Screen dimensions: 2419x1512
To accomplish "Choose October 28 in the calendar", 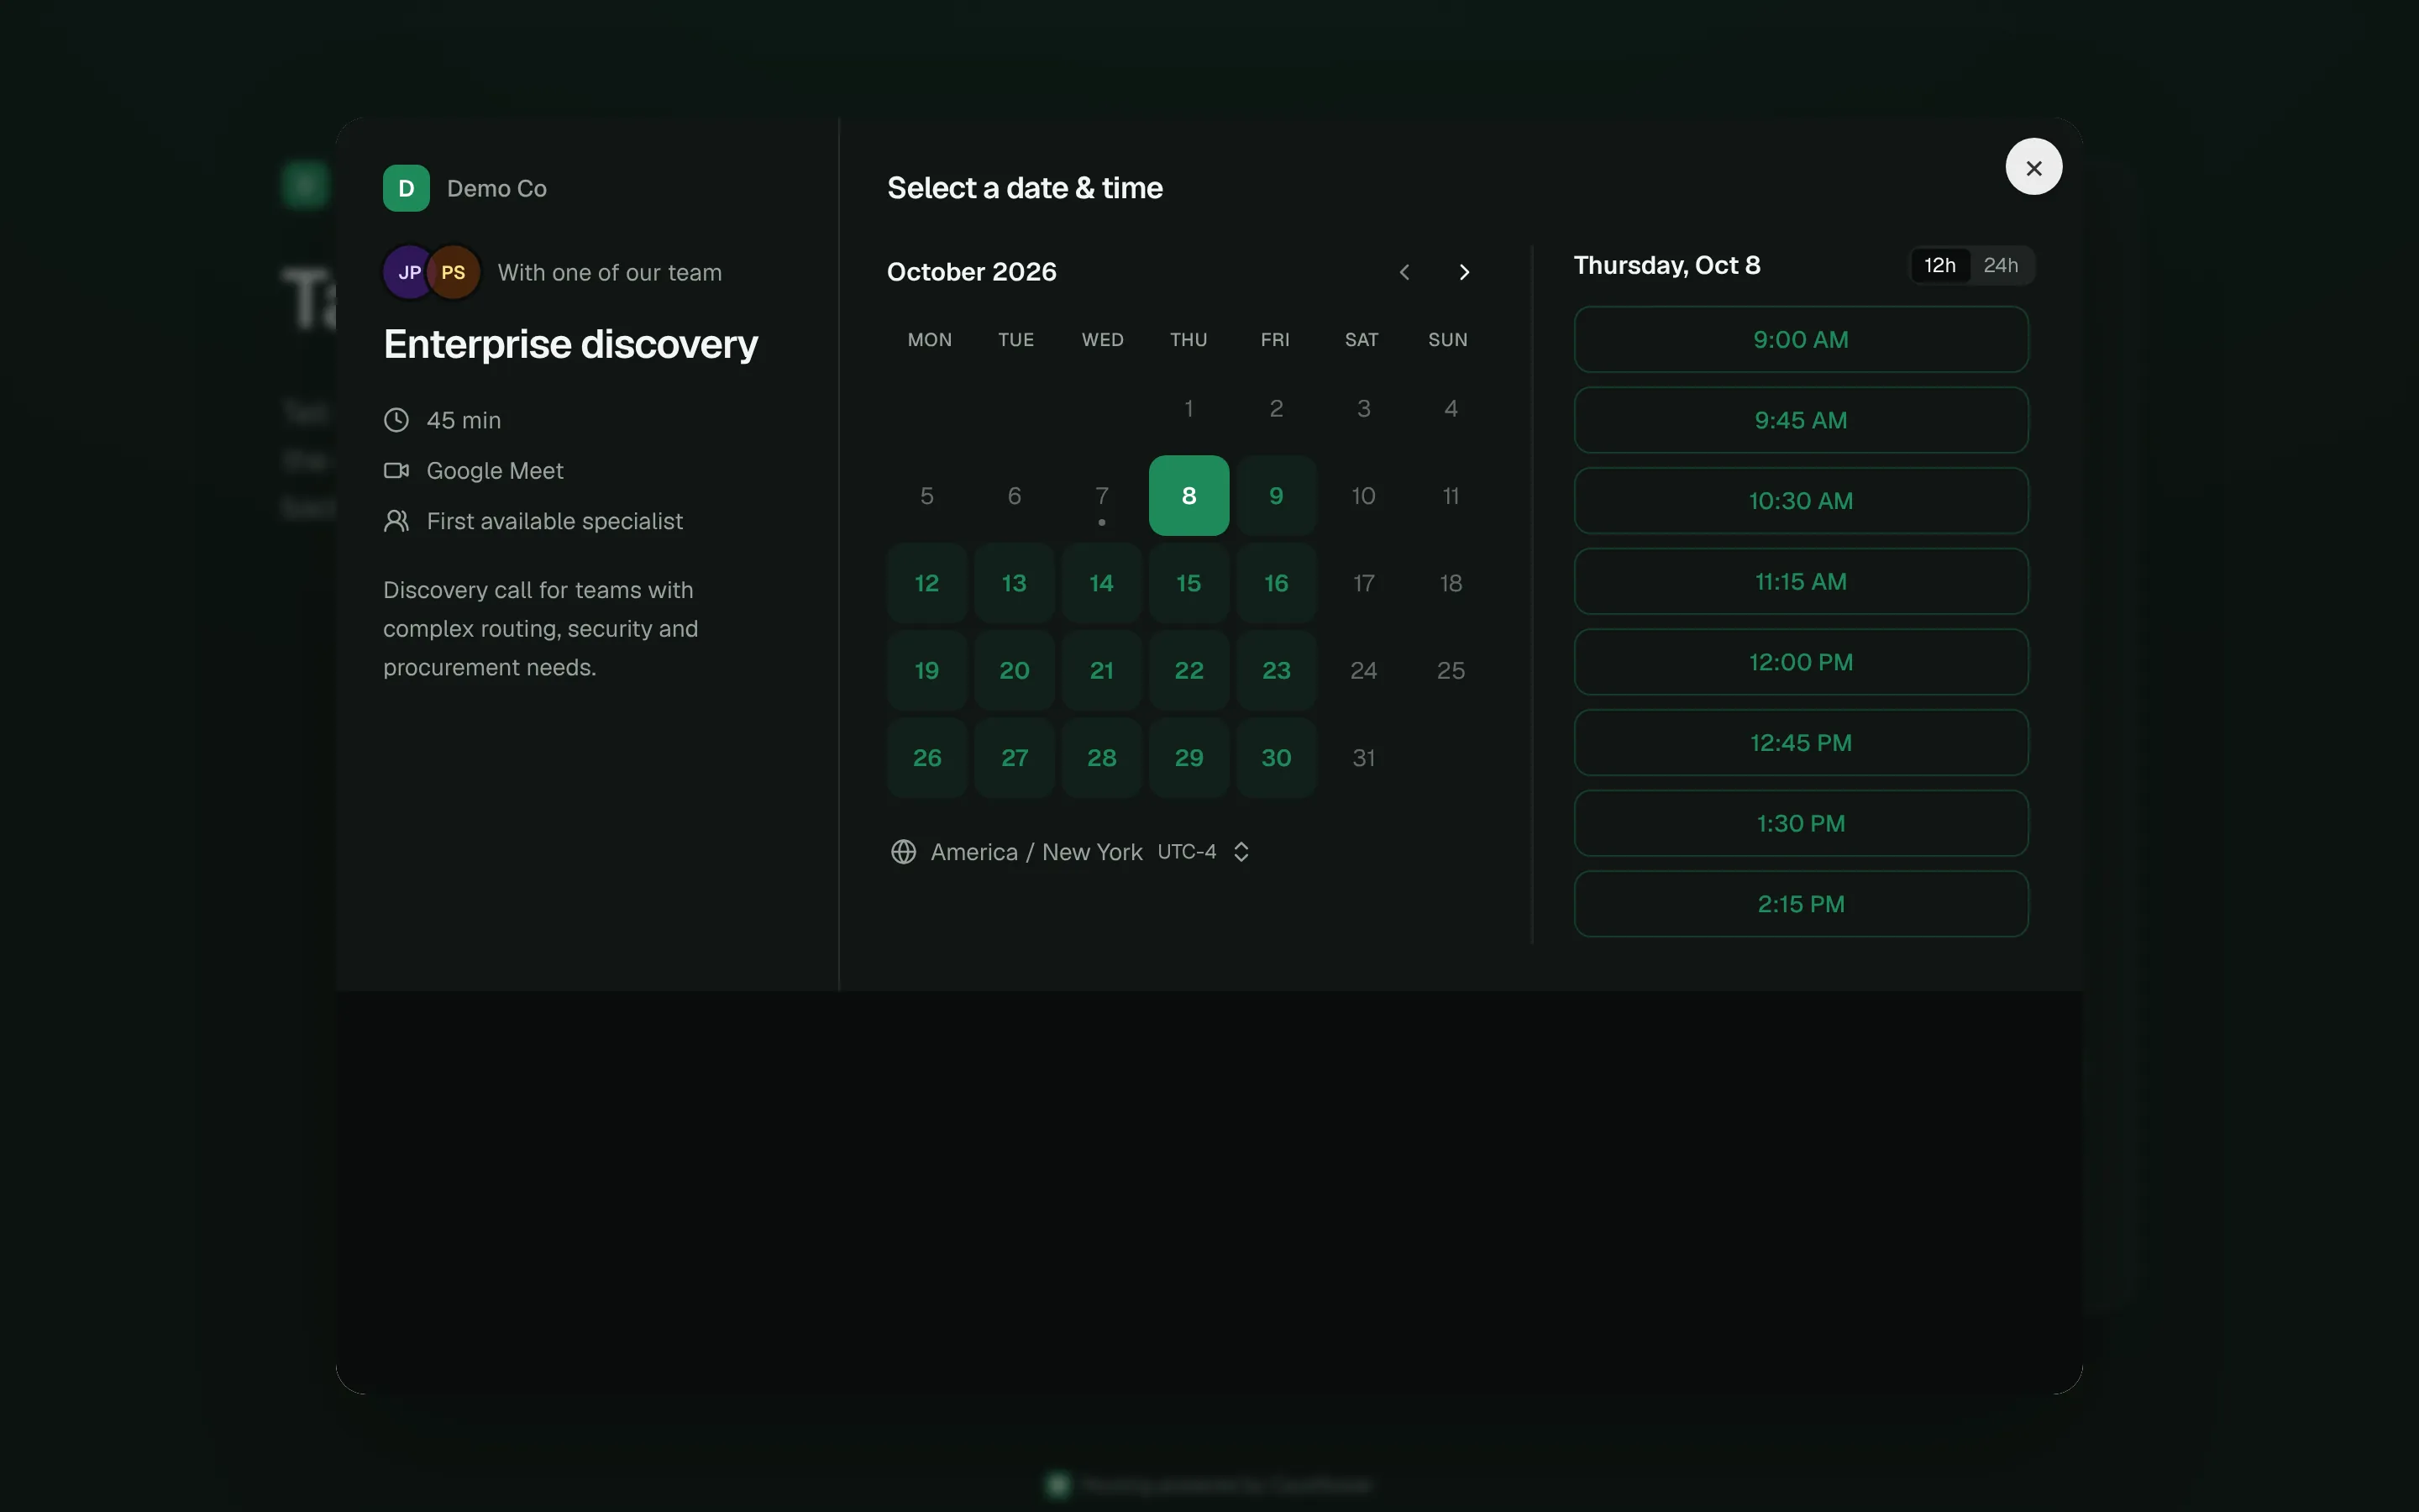I will coord(1101,758).
